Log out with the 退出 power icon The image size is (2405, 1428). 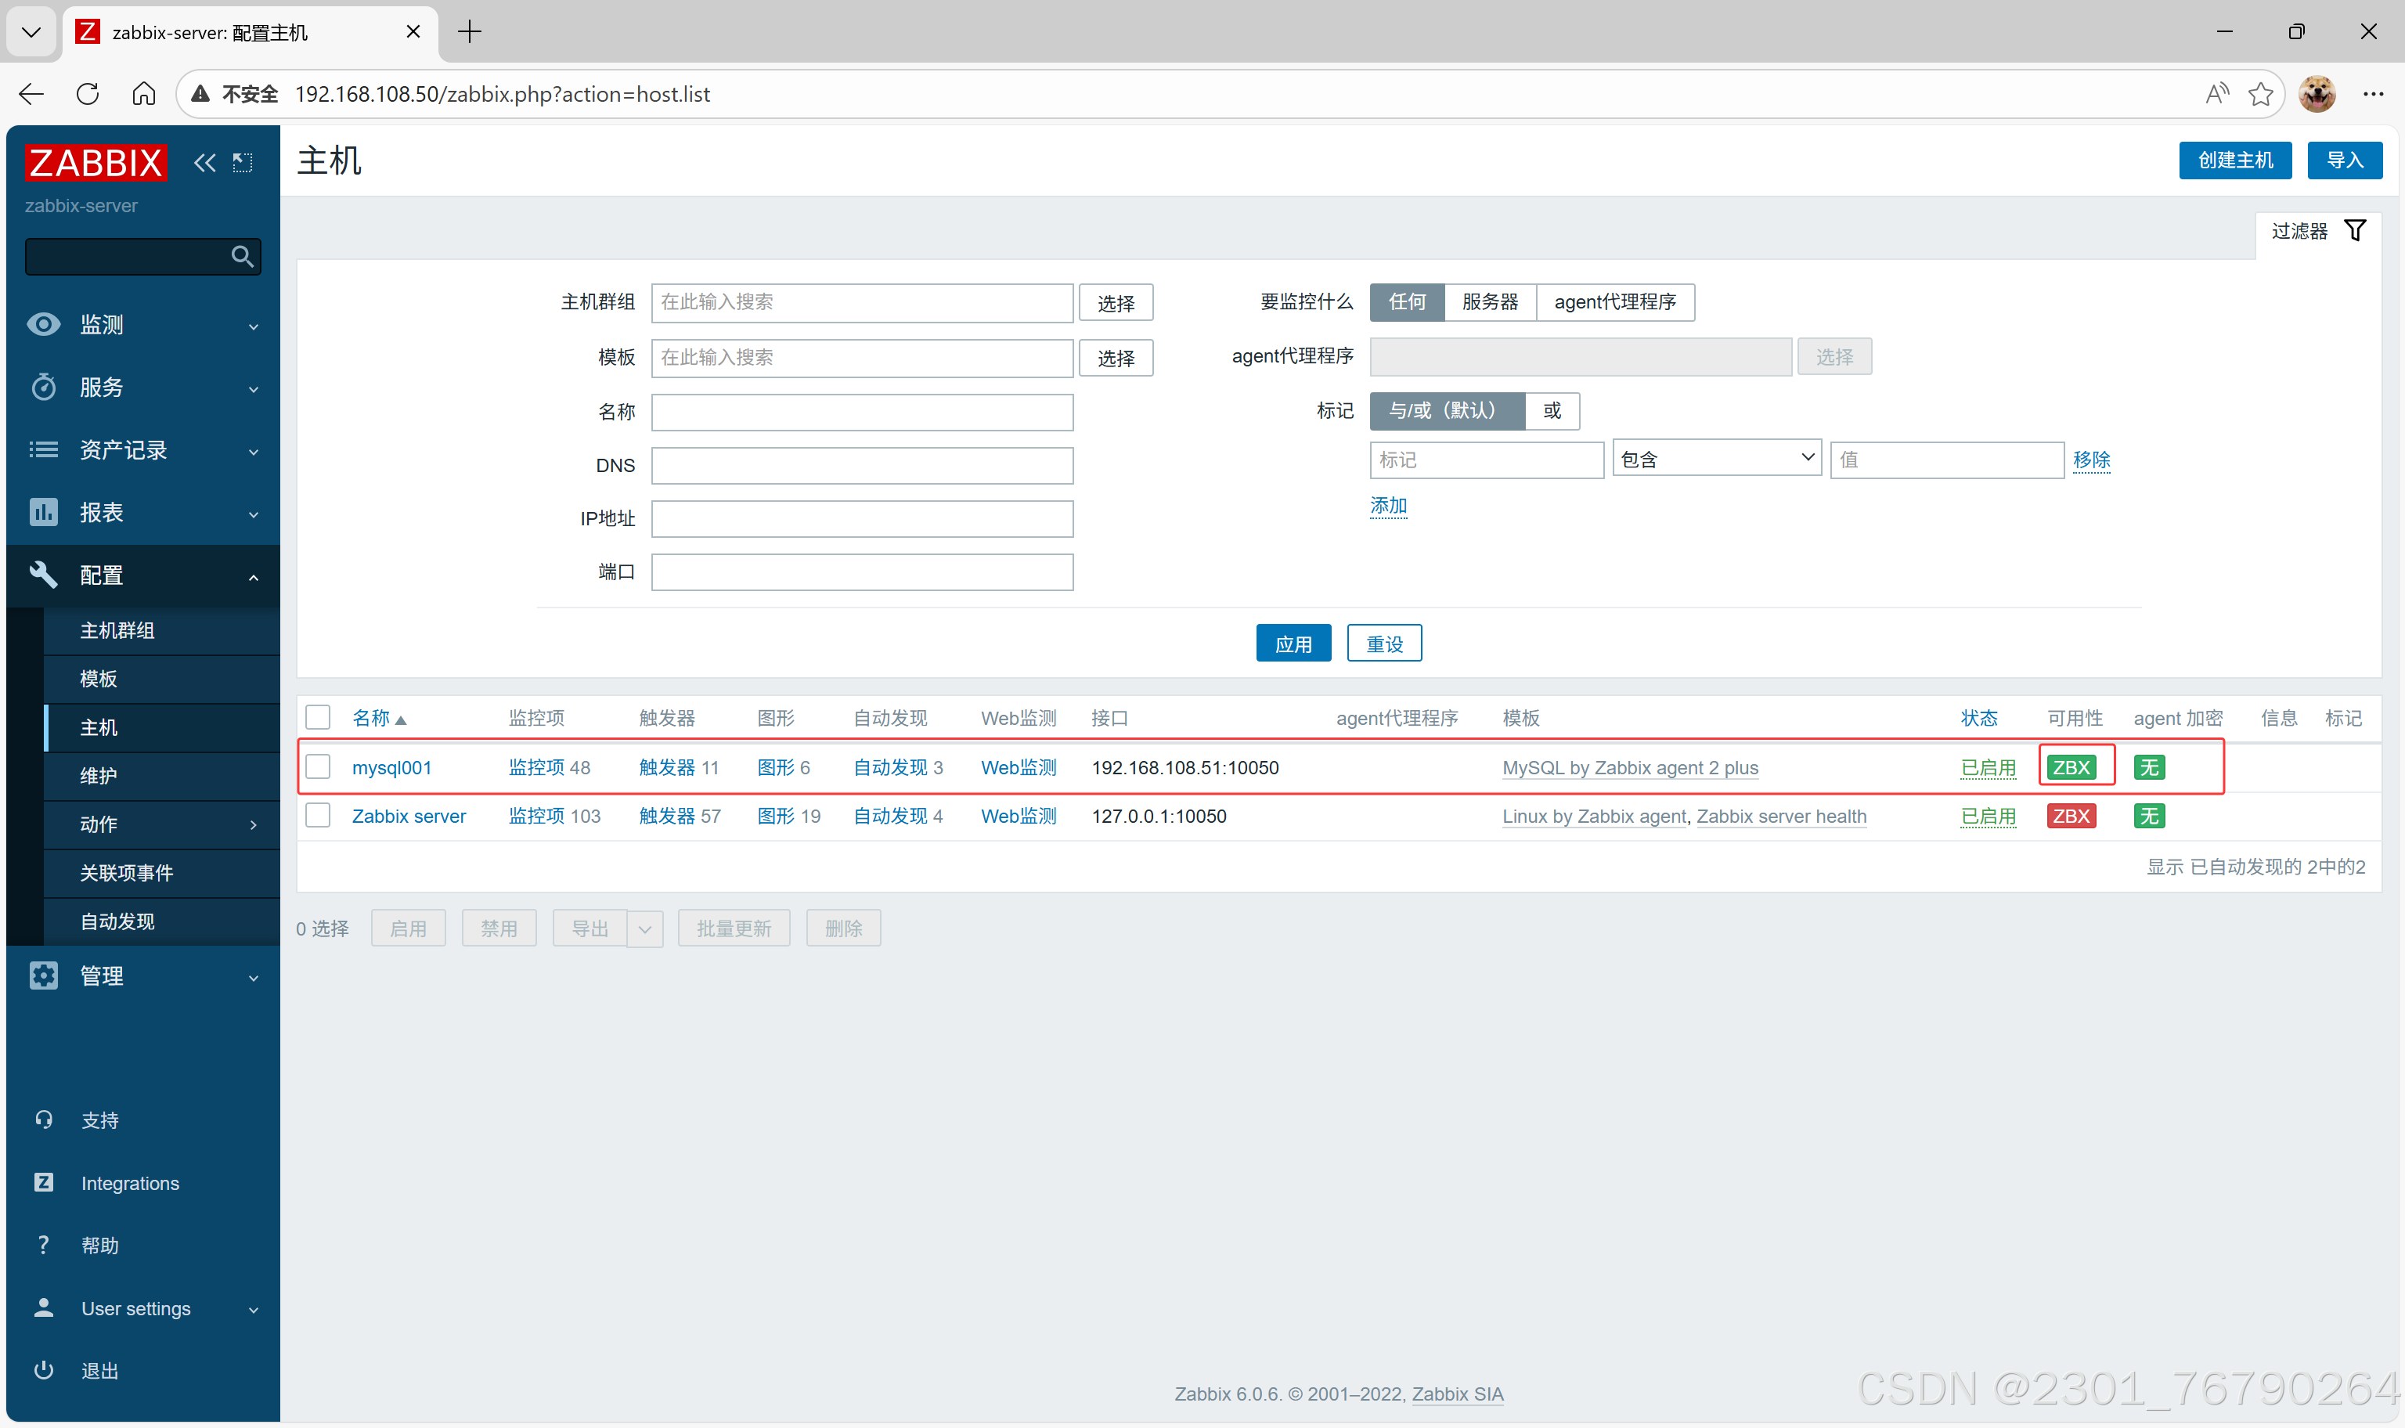(x=45, y=1370)
